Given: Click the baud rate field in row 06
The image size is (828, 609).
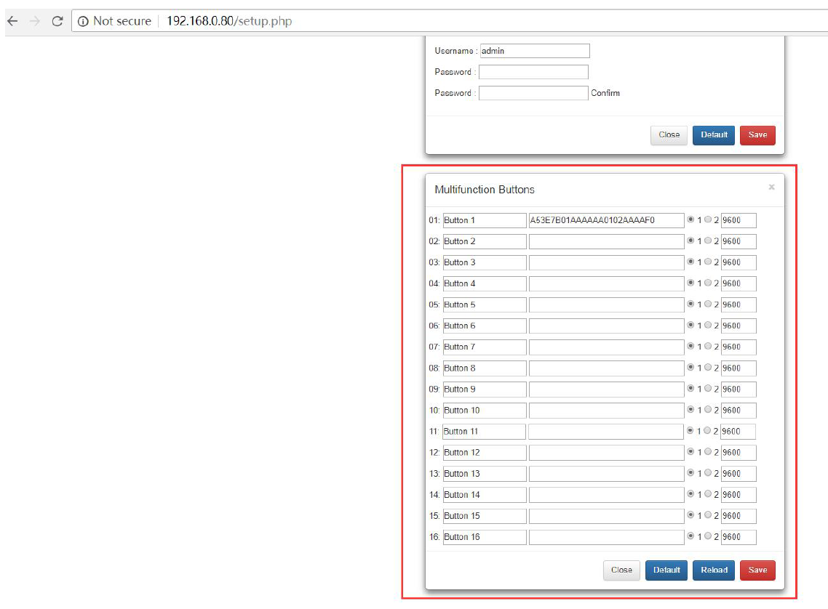Looking at the screenshot, I should [x=739, y=326].
